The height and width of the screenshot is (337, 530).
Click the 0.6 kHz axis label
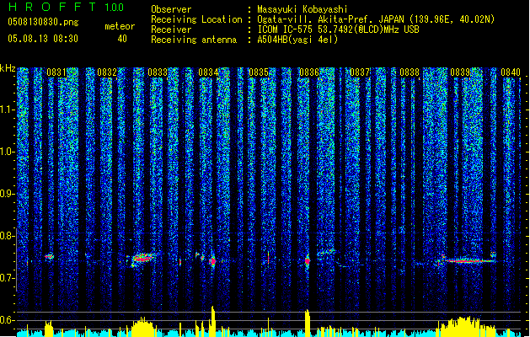pos(7,320)
